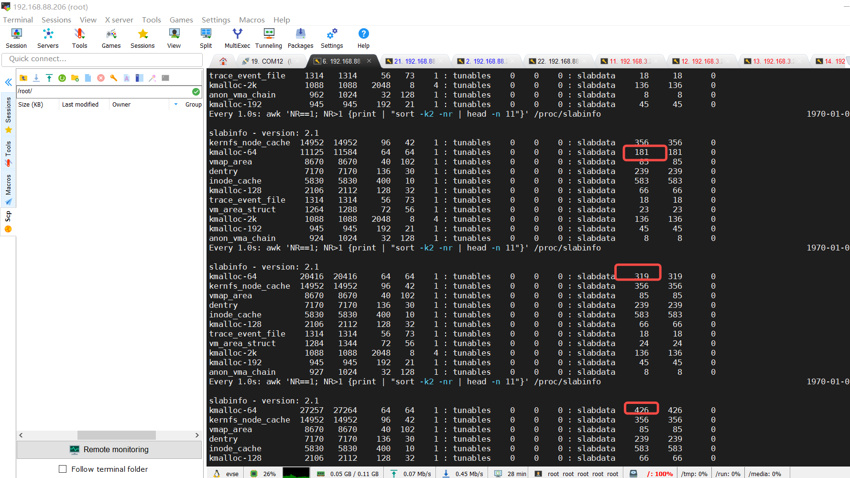
Task: Open the Sessions menu in menu bar
Action: click(56, 20)
